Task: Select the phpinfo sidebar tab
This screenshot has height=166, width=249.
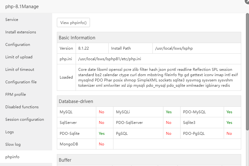Action: (12, 157)
